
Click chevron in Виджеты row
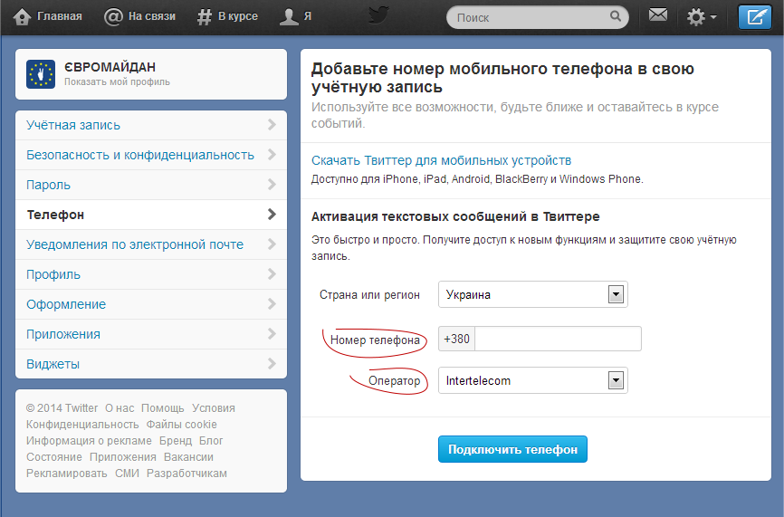pyautogui.click(x=272, y=363)
